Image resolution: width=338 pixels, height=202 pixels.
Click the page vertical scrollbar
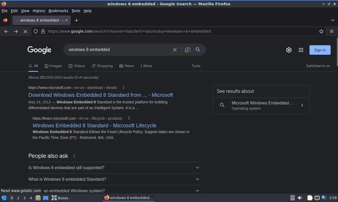coord(337,52)
